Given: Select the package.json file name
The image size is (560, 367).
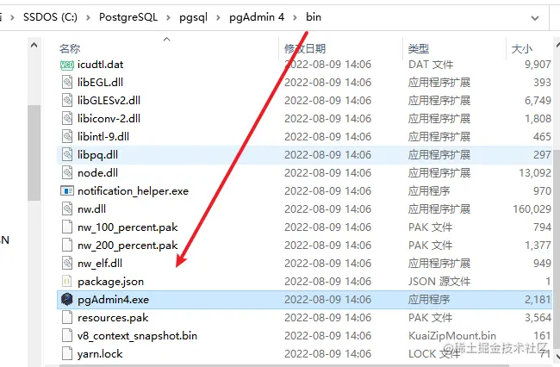Looking at the screenshot, I should [x=111, y=282].
